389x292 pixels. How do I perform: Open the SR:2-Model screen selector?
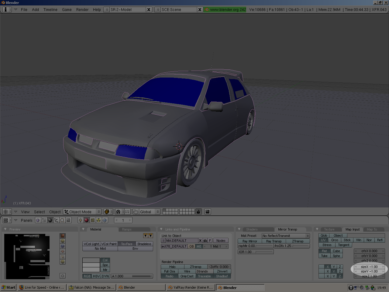[107, 9]
